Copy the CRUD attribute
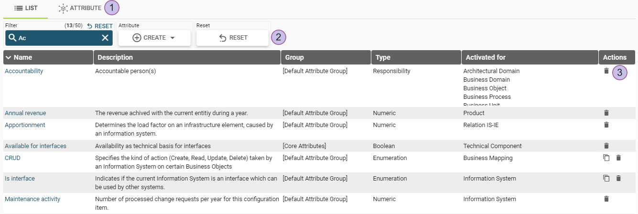Image resolution: width=638 pixels, height=214 pixels. 606,158
